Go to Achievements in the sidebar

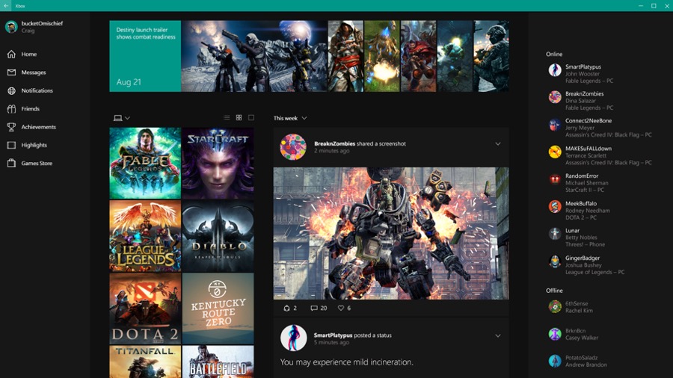(x=39, y=127)
